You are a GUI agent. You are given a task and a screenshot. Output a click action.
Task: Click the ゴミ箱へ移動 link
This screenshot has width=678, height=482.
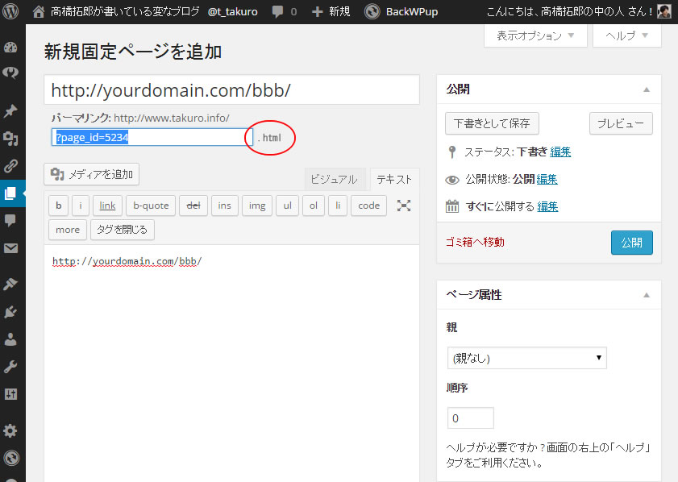476,242
